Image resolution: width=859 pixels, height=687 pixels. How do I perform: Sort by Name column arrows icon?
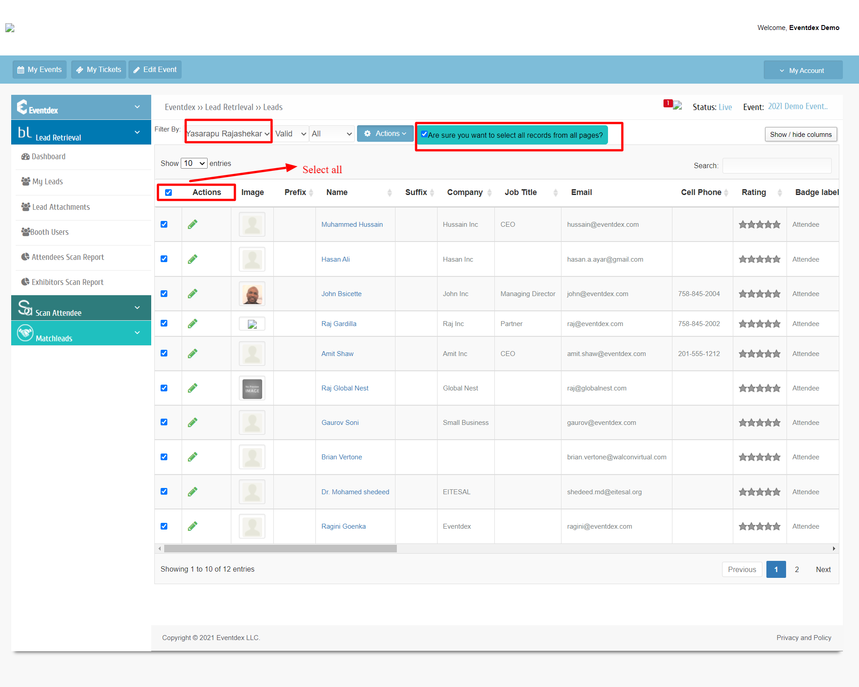click(389, 192)
